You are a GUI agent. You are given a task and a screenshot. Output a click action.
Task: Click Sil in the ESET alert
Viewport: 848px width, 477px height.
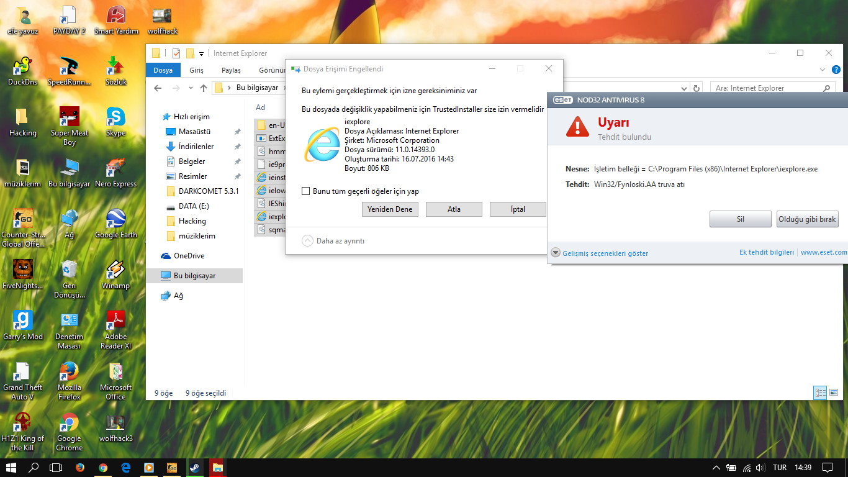point(741,219)
